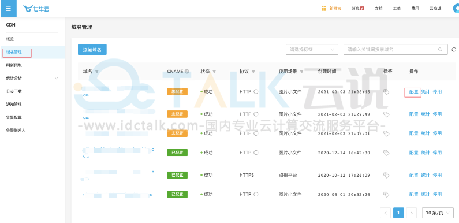Click the refresh icon beside the search box

click(x=454, y=50)
